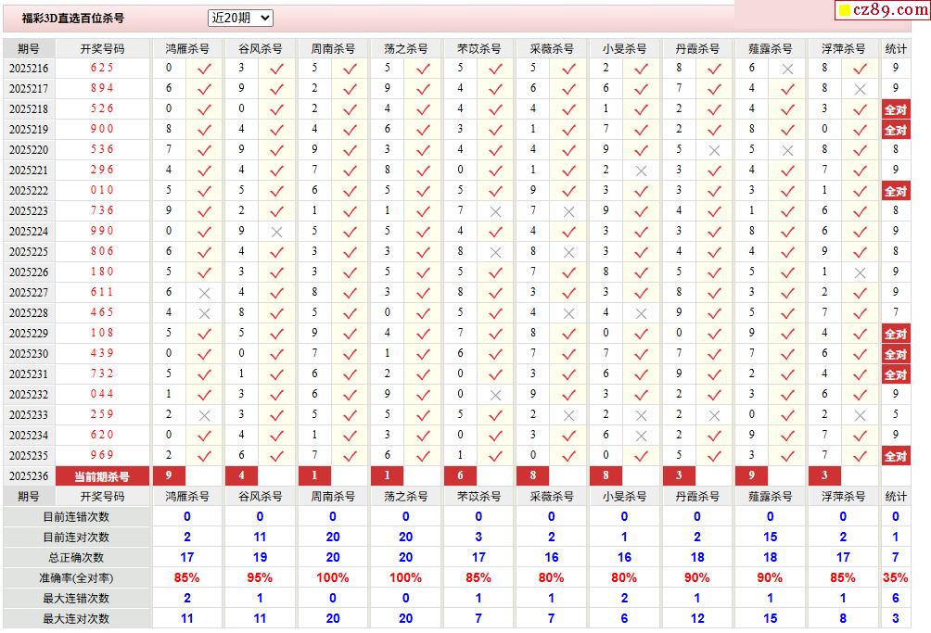
Task: Click the 当前期杀号 red label
Action: [x=102, y=475]
